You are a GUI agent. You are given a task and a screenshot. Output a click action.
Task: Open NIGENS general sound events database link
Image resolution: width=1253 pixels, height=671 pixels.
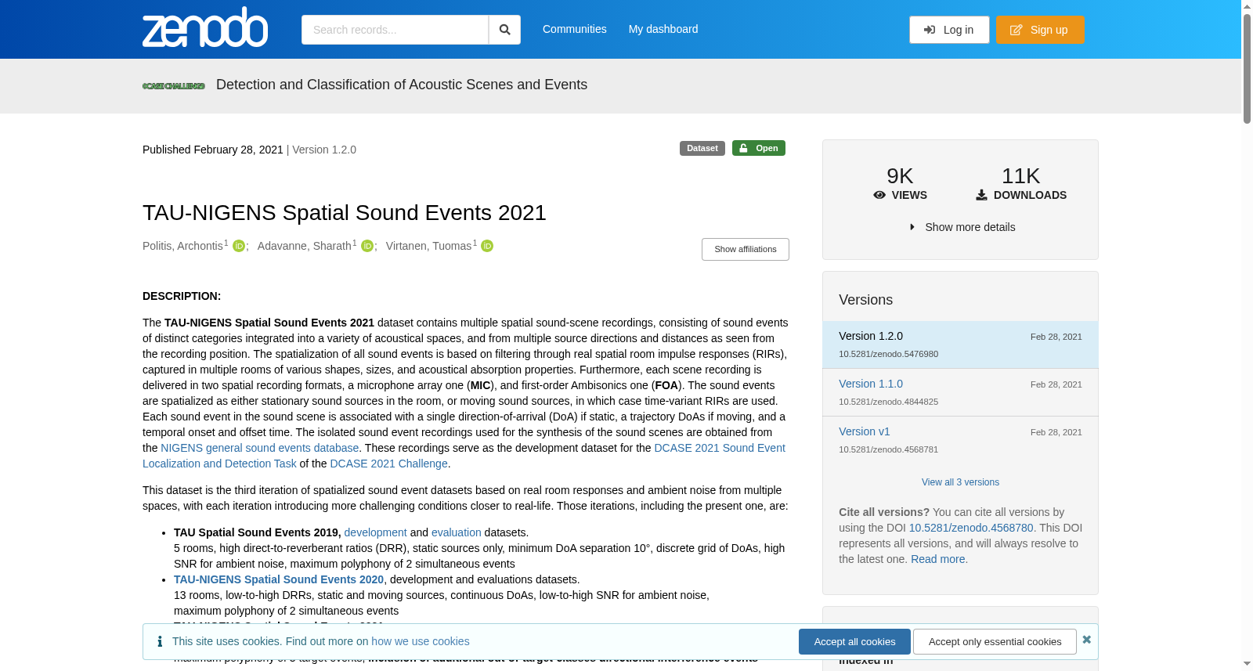tap(260, 448)
